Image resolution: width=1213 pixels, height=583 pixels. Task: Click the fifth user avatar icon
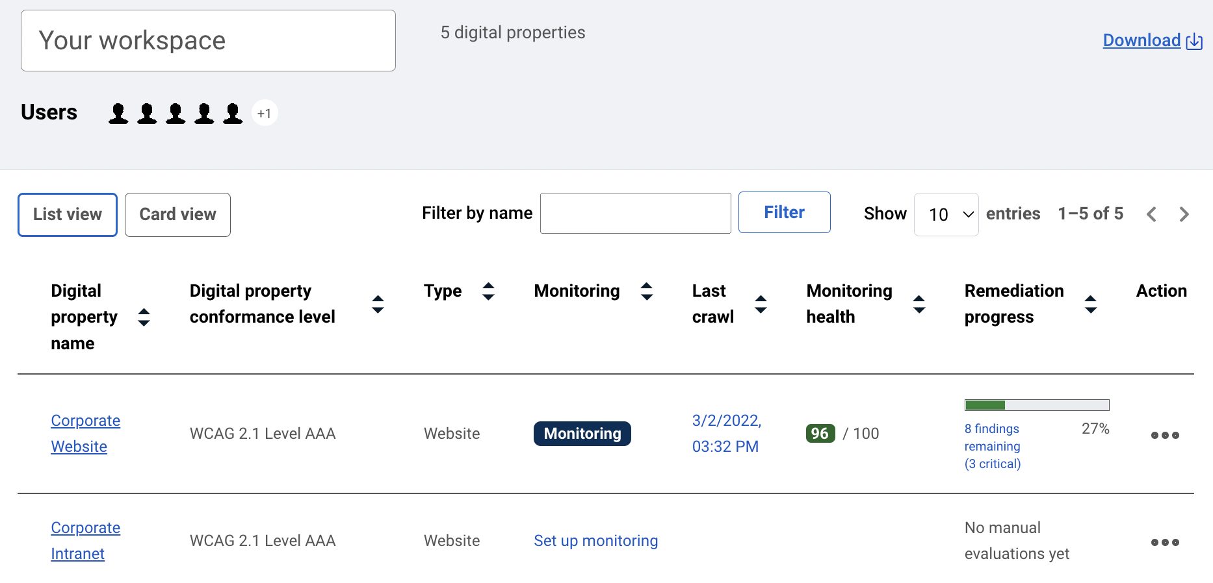[233, 114]
